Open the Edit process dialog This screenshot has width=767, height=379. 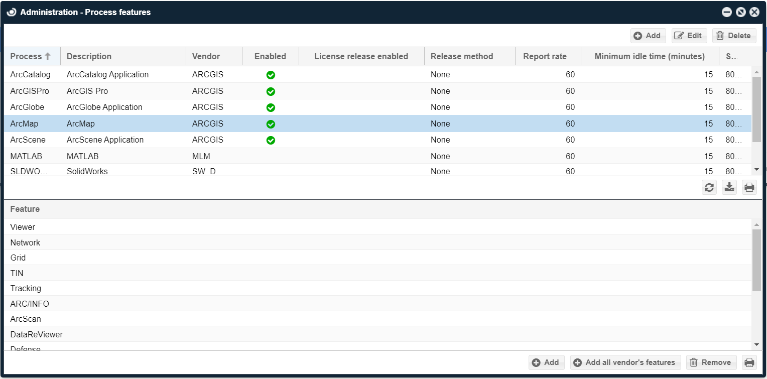pos(689,36)
